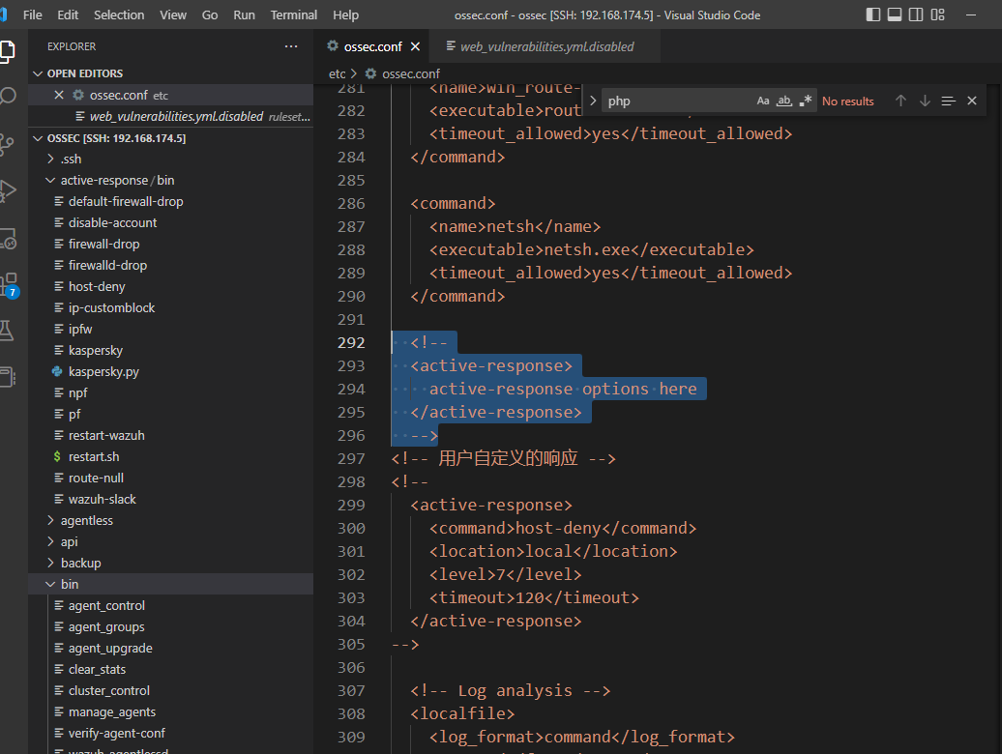1002x754 pixels.
Task: Open the File menu
Action: point(32,14)
